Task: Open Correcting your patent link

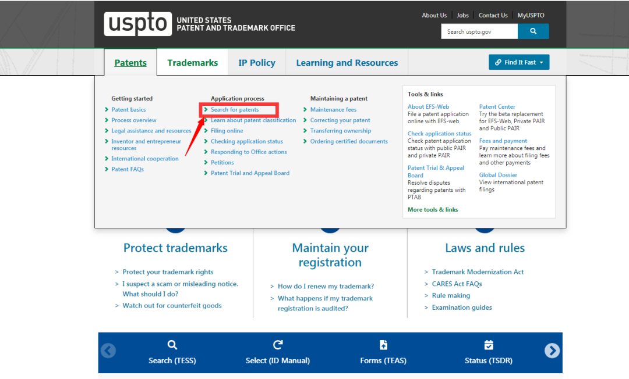Action: [x=340, y=120]
